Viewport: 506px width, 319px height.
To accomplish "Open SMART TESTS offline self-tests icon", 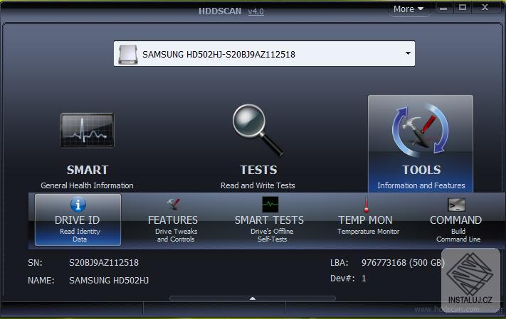I will pos(270,205).
